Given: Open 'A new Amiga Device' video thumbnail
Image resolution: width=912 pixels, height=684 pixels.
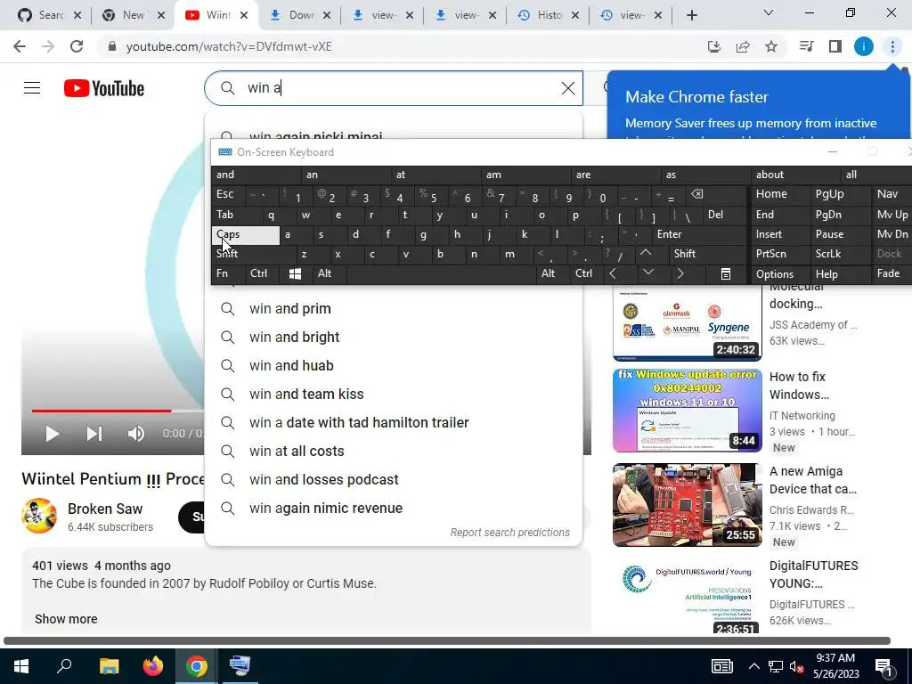Looking at the screenshot, I should [x=687, y=505].
